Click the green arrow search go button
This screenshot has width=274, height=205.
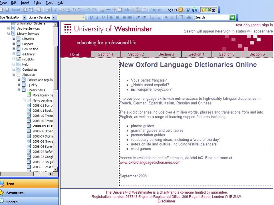pos(233,17)
